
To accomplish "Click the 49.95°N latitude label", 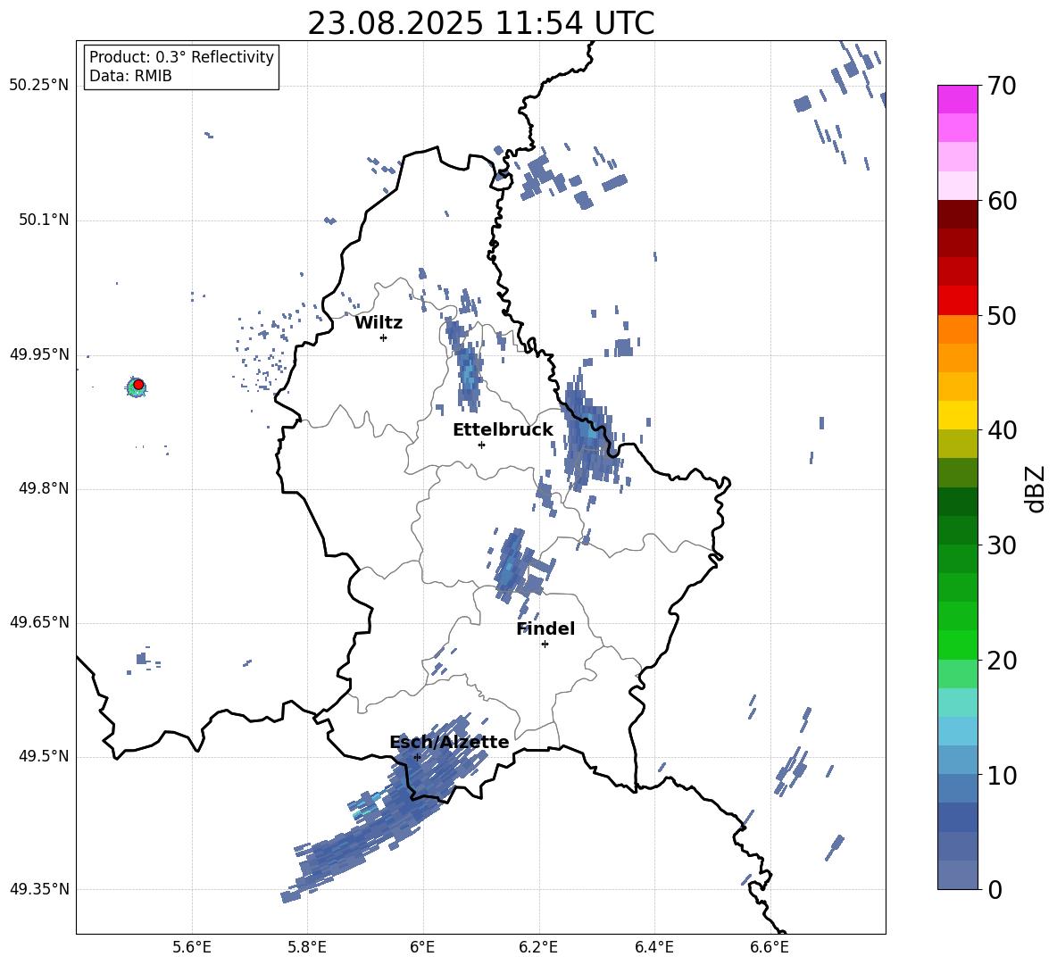I will click(39, 354).
